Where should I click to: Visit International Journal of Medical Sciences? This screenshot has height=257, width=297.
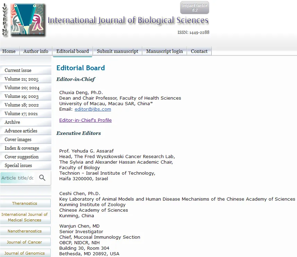[x=25, y=217]
